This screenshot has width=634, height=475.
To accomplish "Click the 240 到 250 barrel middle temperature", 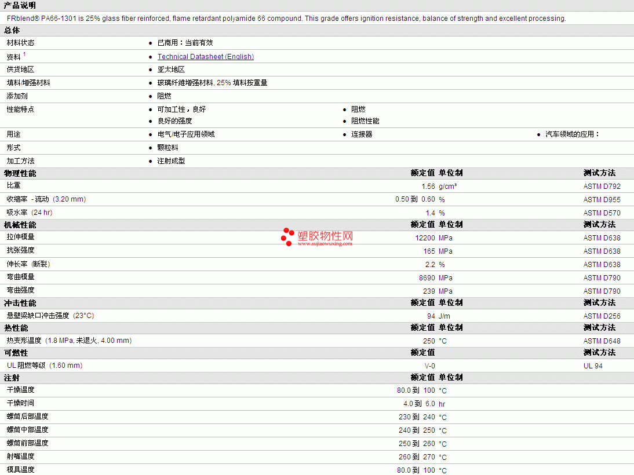I will pos(417,430).
